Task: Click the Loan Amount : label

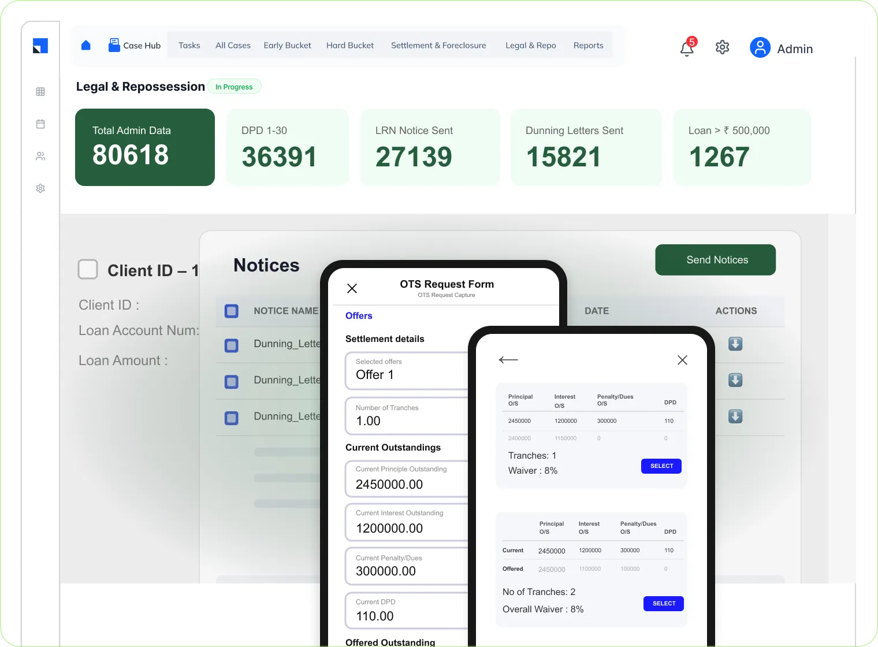Action: coord(123,360)
